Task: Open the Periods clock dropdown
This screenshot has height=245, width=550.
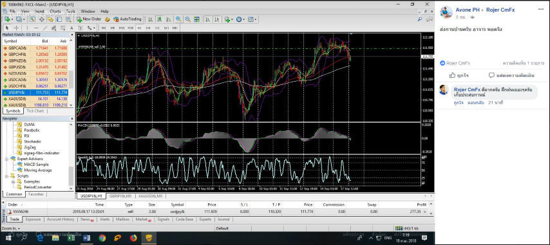Action: (x=241, y=19)
